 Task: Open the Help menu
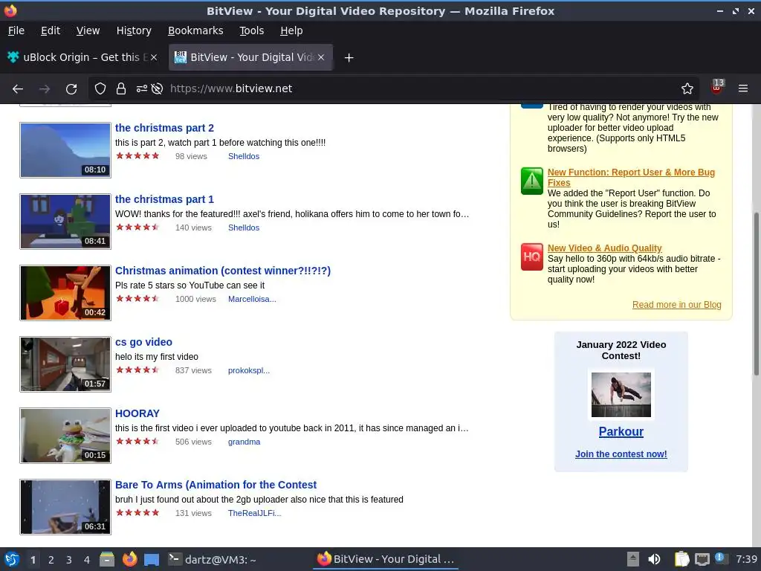click(291, 30)
